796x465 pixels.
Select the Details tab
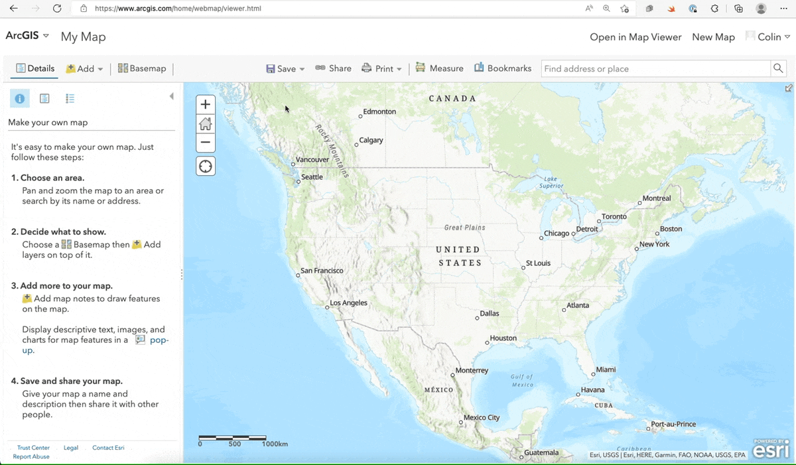pyautogui.click(x=35, y=68)
